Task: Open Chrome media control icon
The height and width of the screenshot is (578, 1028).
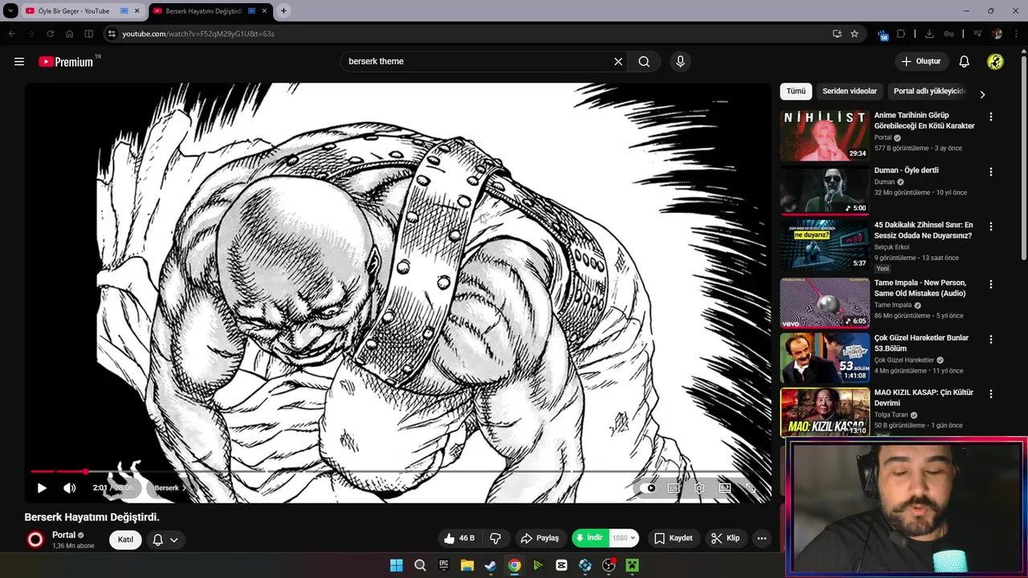Action: pyautogui.click(x=977, y=34)
